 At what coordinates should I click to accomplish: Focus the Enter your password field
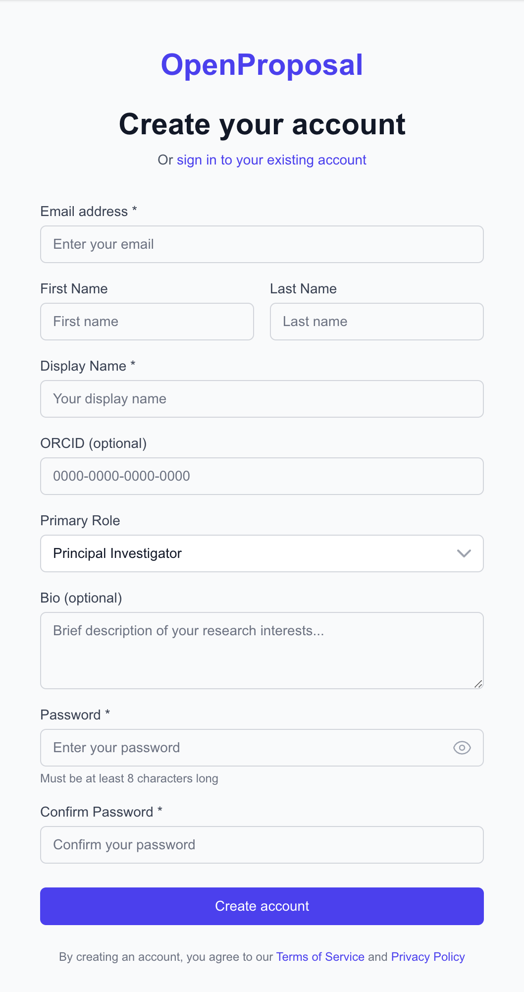pos(243,748)
